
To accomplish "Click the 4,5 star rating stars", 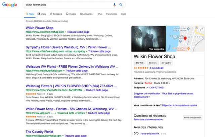I will 143,68.
